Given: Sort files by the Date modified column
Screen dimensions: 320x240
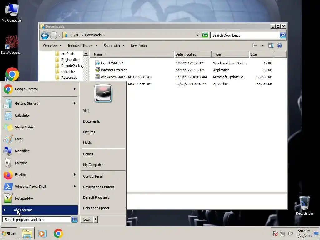Looking at the screenshot, I should pos(193,54).
